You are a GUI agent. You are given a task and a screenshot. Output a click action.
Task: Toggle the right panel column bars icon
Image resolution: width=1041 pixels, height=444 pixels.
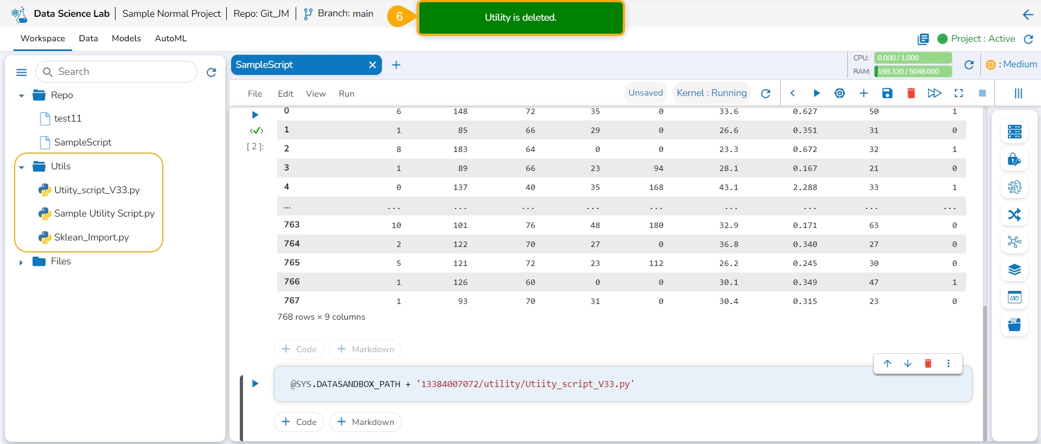click(1018, 93)
